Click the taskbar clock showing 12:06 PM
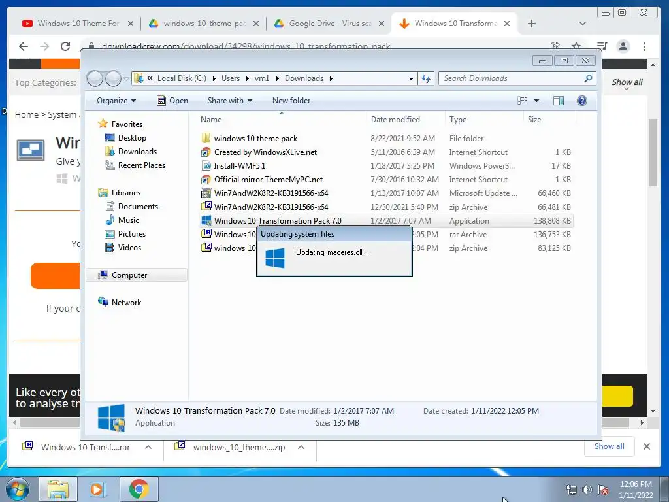The height and width of the screenshot is (502, 669). [636, 490]
